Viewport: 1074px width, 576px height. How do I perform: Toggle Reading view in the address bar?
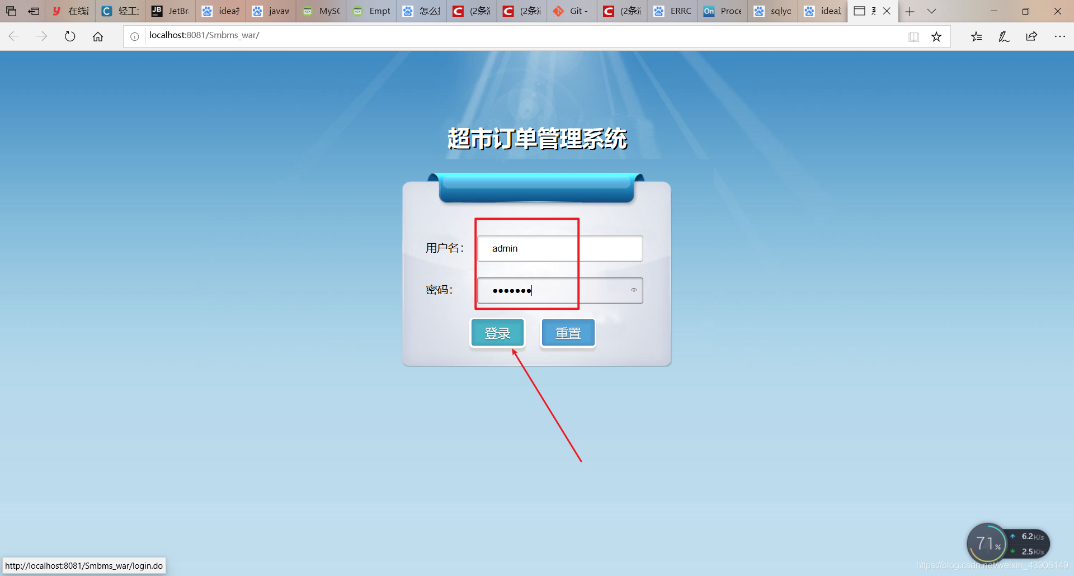click(x=913, y=36)
